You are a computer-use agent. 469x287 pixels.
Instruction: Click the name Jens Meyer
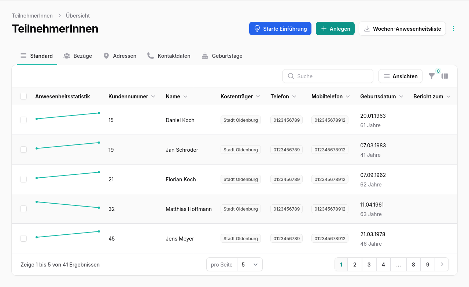[x=180, y=238]
